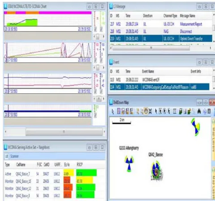This screenshot has width=215, height=201.
Task: Click the Q222 Allungharry site sector symbol on map
Action: pyautogui.click(x=129, y=163)
